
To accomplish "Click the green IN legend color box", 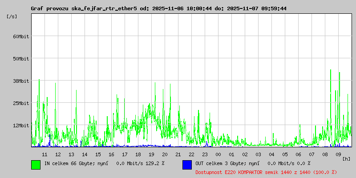I will pos(36,165).
